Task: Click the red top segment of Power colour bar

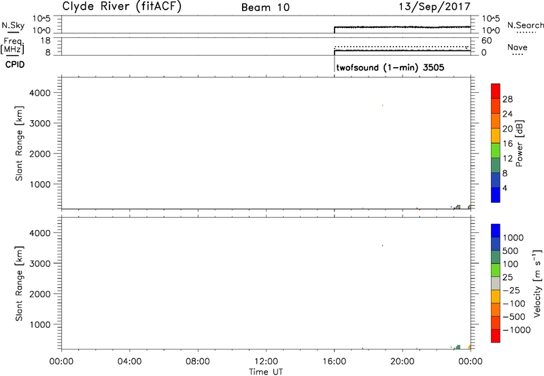Action: pyautogui.click(x=496, y=91)
